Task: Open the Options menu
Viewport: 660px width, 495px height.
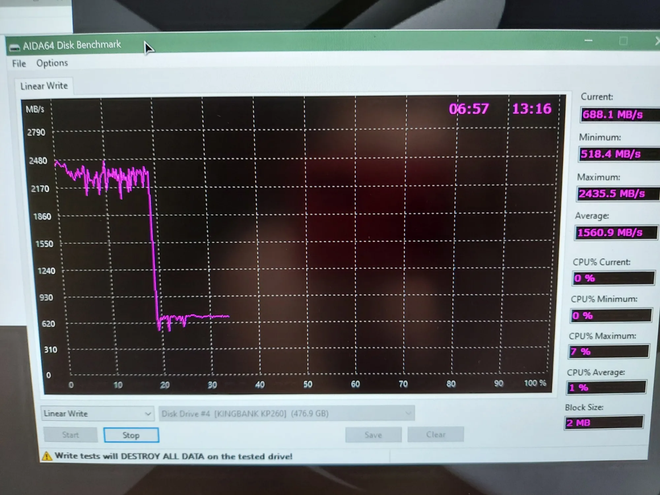Action: 52,63
